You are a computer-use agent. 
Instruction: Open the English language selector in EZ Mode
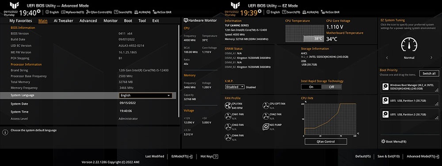pos(273,12)
